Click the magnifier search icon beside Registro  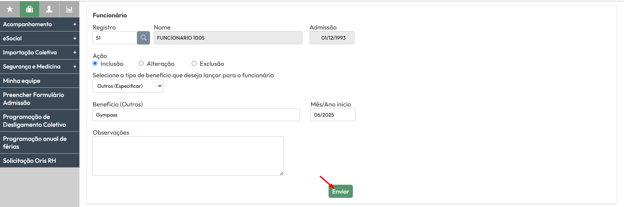(x=143, y=38)
